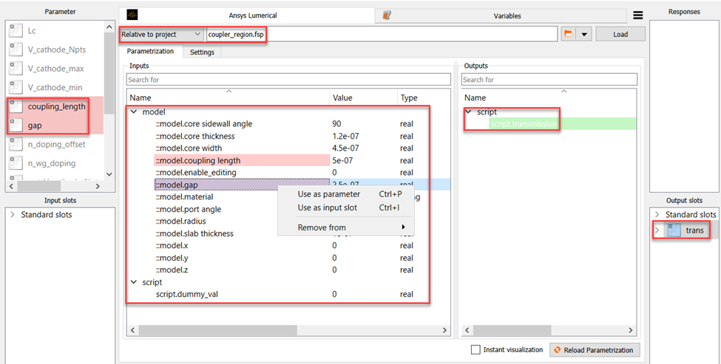This screenshot has width=721, height=364.
Task: Collapse the script node in Outputs tree
Action: pyautogui.click(x=469, y=112)
